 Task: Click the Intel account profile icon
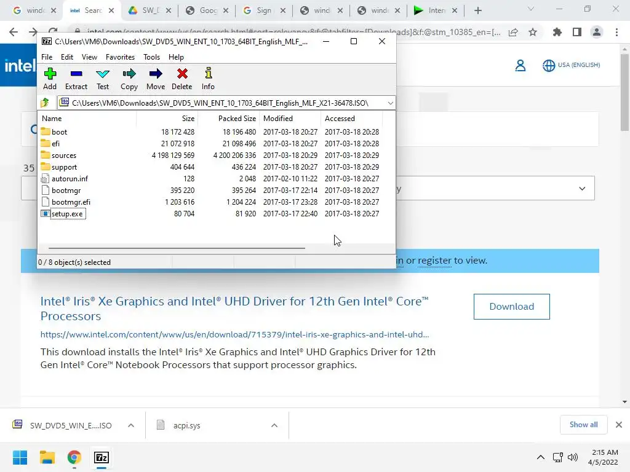520,65
